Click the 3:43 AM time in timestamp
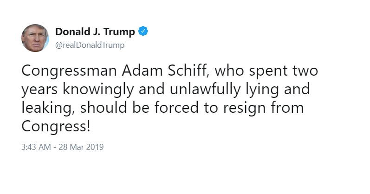The width and height of the screenshot is (370, 194). [36, 147]
